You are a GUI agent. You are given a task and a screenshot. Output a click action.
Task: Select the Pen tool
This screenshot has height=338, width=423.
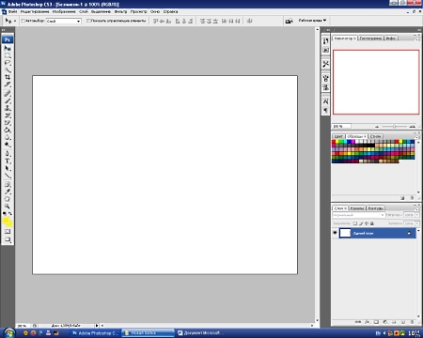8,154
